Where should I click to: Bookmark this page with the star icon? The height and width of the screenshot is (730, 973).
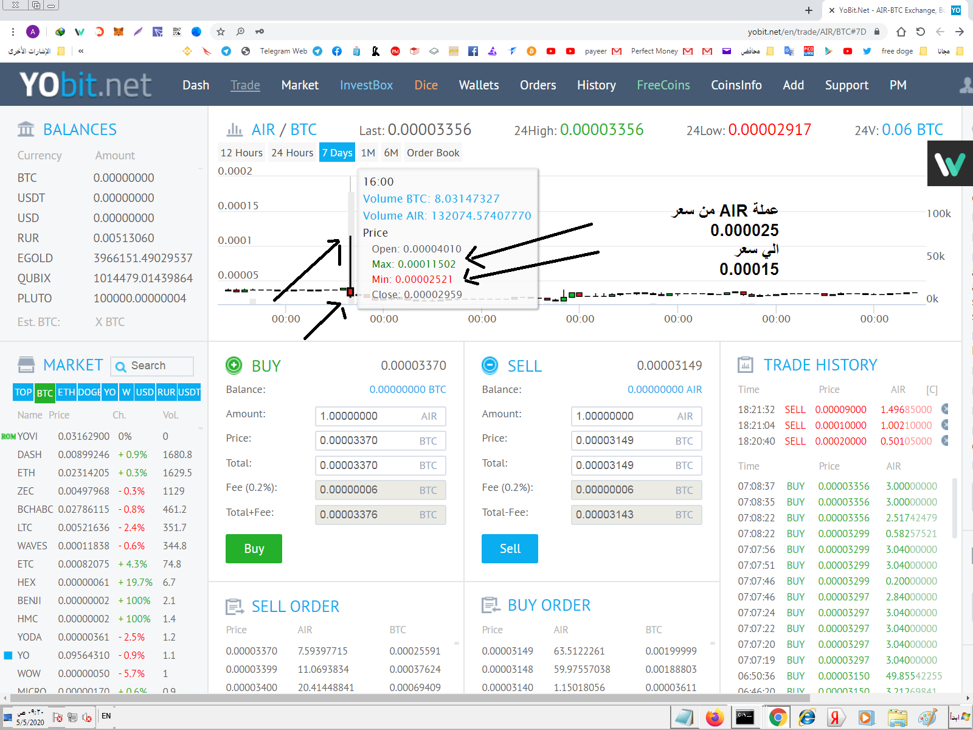click(x=221, y=32)
